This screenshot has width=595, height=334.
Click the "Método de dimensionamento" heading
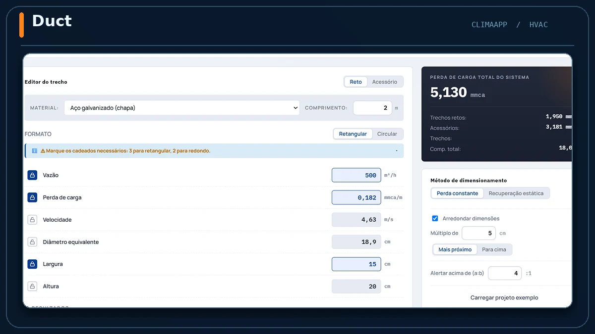point(469,181)
